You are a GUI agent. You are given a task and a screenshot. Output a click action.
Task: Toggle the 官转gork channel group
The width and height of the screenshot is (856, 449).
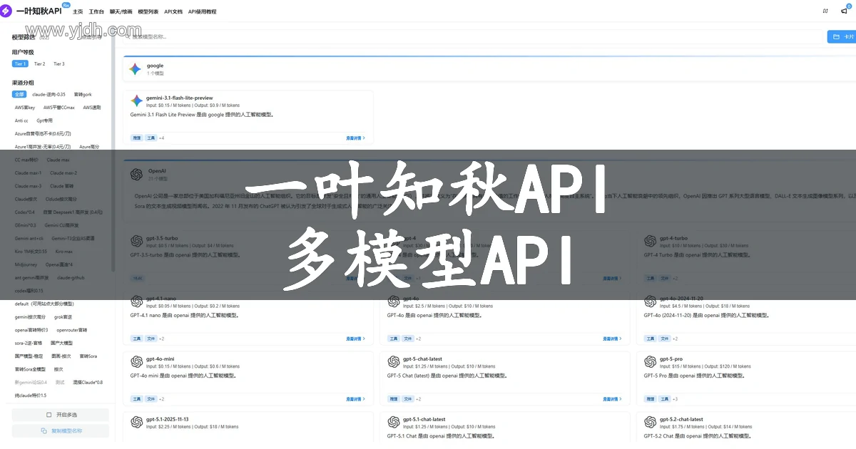(83, 94)
